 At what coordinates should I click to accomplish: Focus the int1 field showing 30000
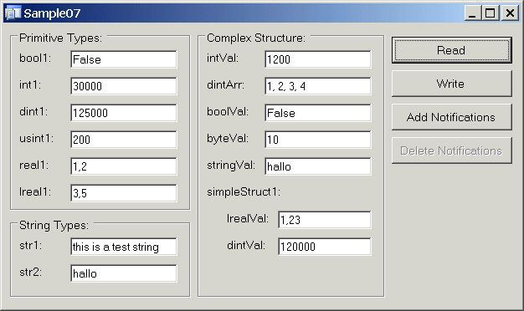pos(124,86)
